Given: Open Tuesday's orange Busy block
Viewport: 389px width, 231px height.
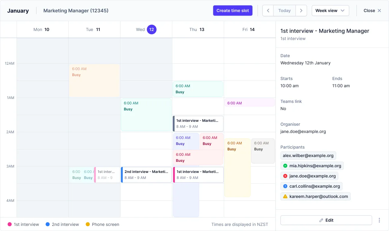Looking at the screenshot, I should coord(94,80).
